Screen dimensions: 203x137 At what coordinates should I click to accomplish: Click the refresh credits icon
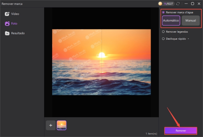coord(178,4)
